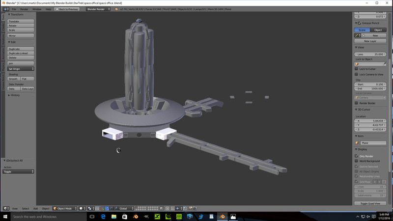Click the eyedropper in Lock to Object
Image resolution: width=393 pixels, height=221 pixels.
click(x=384, y=64)
